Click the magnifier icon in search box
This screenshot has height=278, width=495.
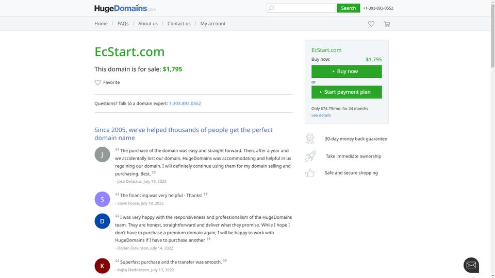[x=271, y=8]
